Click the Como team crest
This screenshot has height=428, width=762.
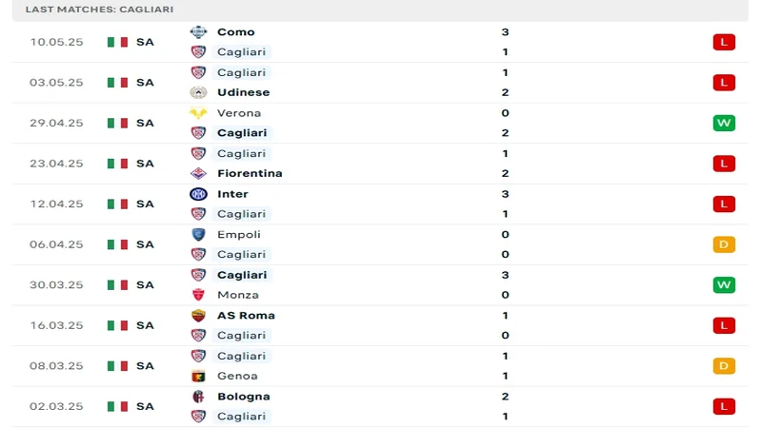(x=198, y=31)
